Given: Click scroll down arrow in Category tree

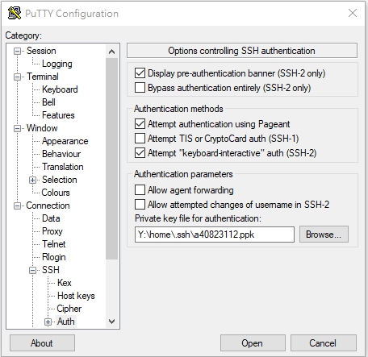Looking at the screenshot, I should point(111,321).
